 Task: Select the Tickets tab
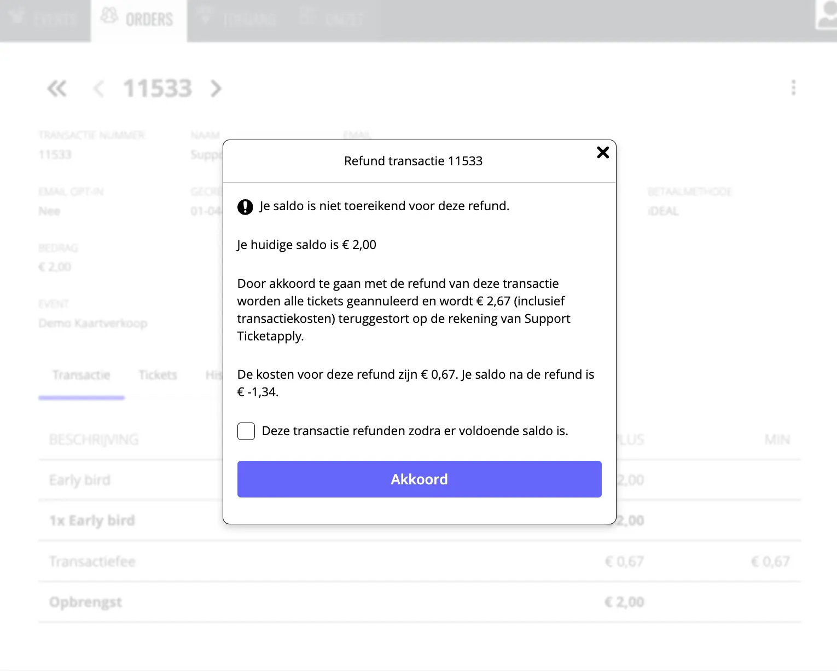coord(158,375)
